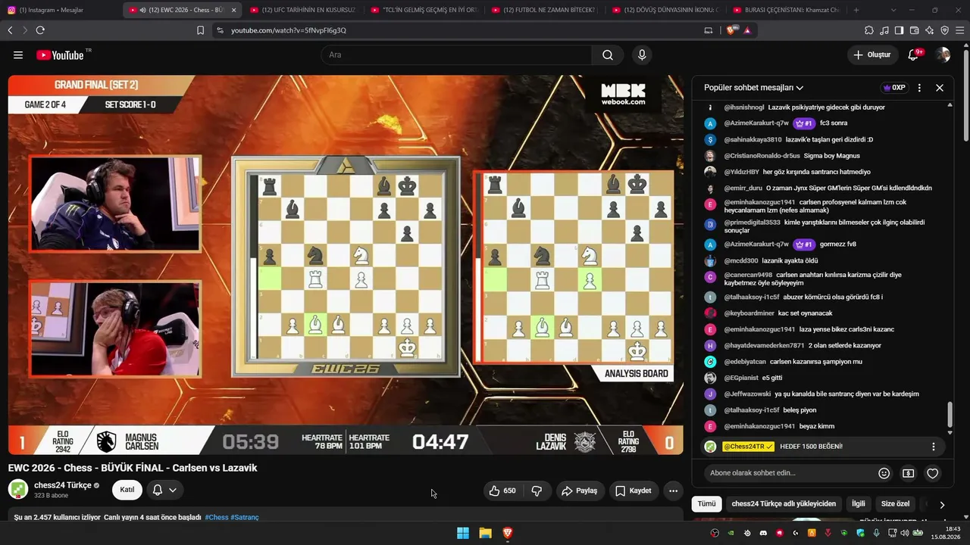
Task: Click the #Satranç hashtag link
Action: [x=245, y=517]
